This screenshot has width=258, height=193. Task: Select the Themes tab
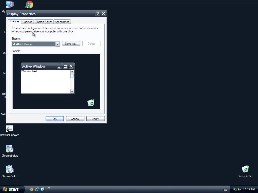14,22
